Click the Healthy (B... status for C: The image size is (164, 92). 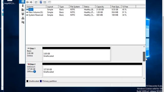89,9
